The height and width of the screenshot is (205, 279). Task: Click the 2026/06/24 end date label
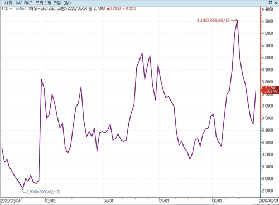point(269,201)
